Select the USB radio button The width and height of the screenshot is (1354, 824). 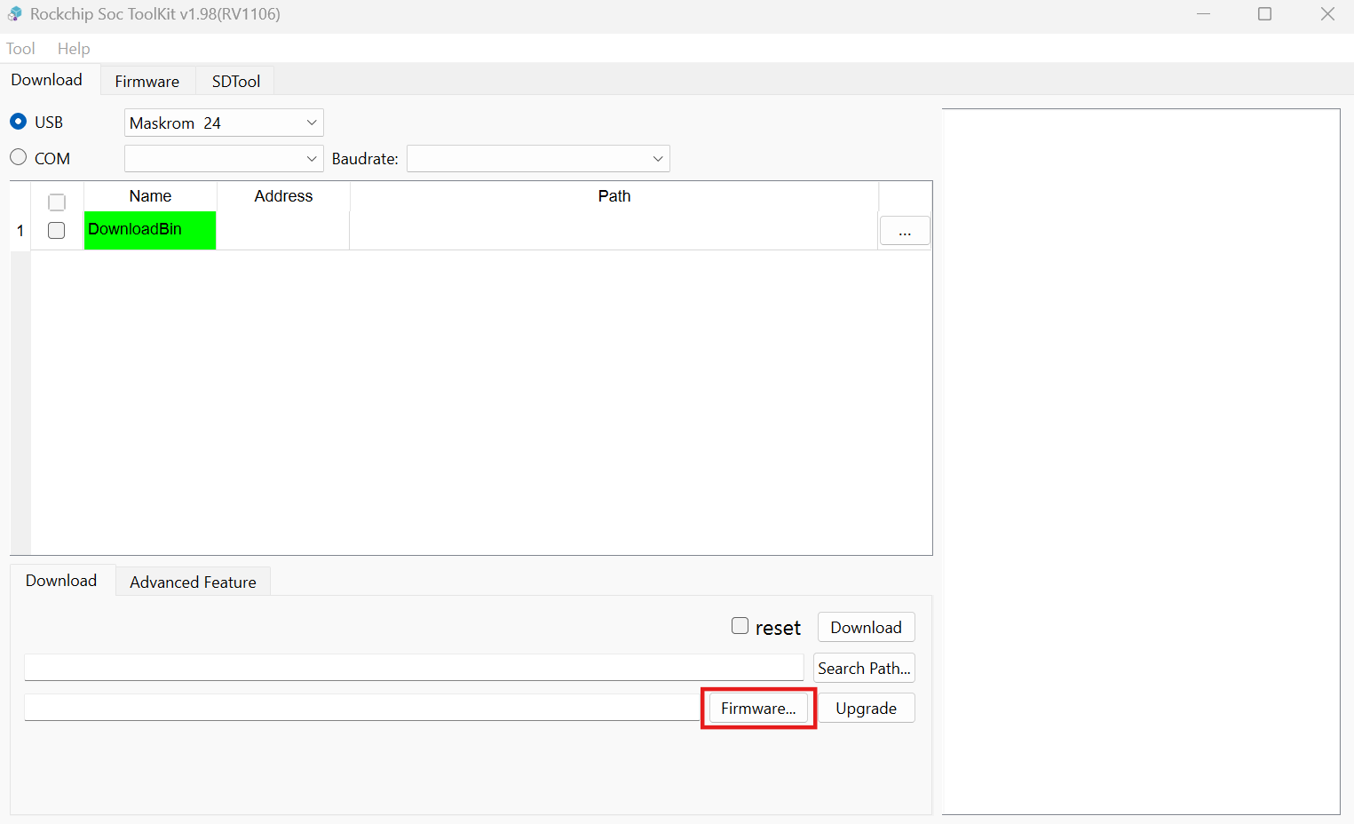18,122
